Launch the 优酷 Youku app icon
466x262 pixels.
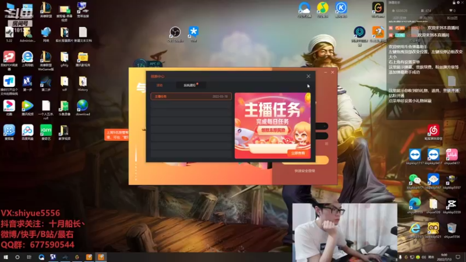[x=9, y=107]
